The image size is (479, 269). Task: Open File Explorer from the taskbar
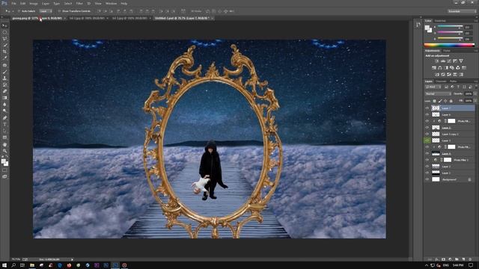click(31, 265)
